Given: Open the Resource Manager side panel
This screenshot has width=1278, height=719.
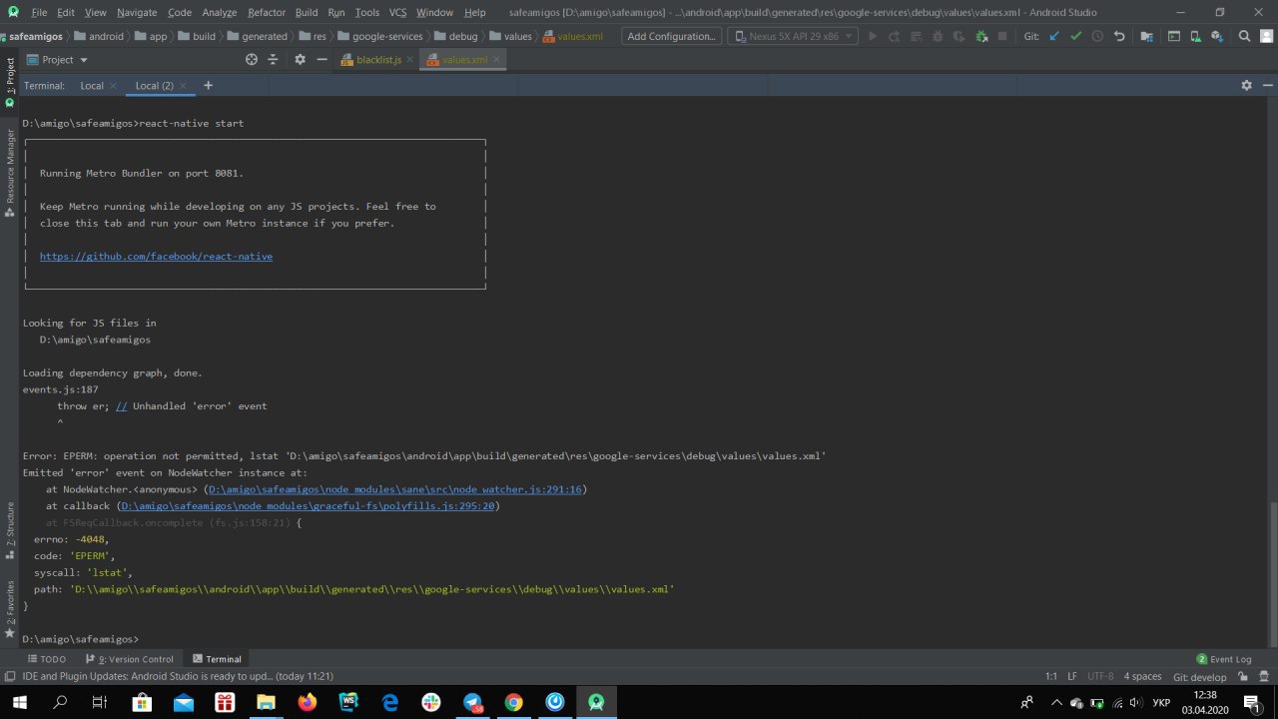Looking at the screenshot, I should coord(10,174).
